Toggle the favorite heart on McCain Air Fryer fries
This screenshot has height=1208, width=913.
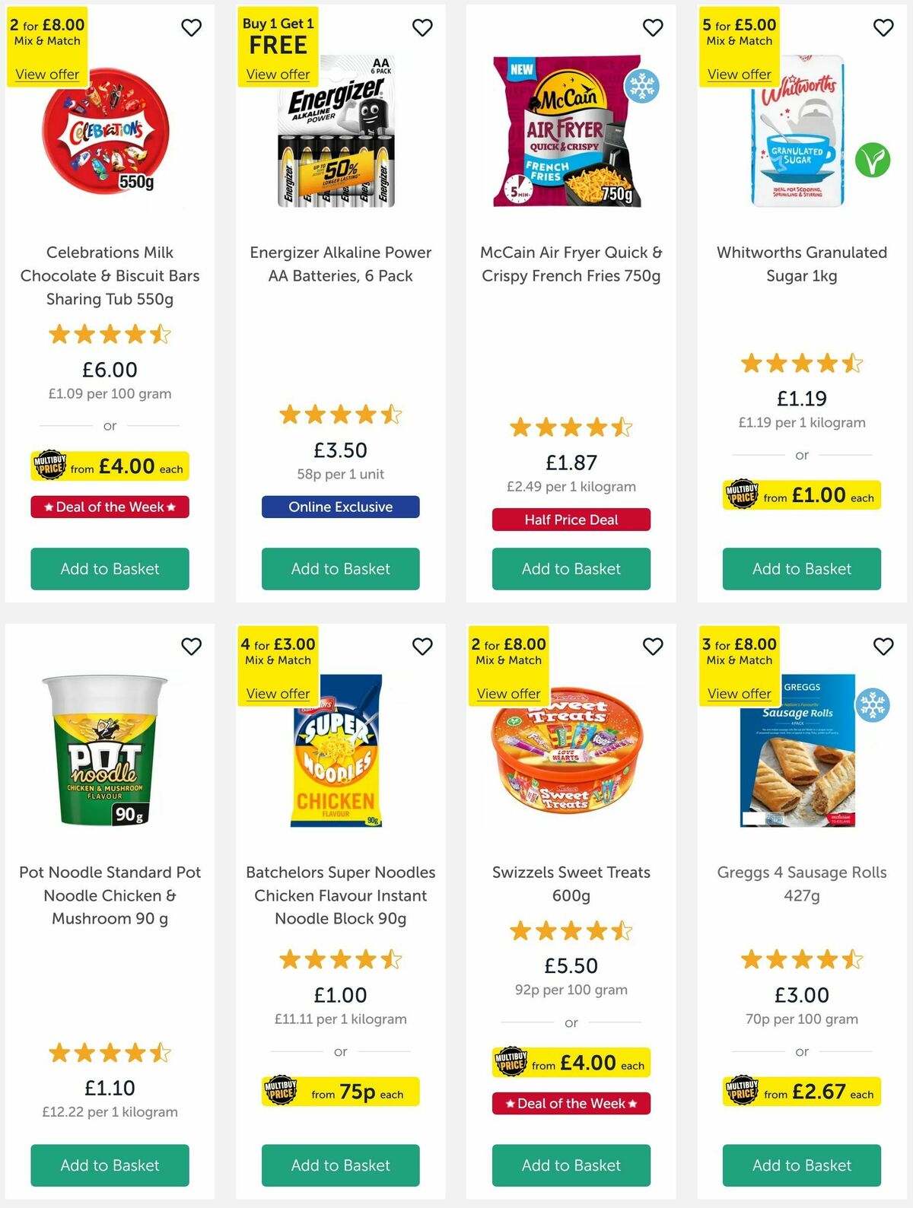tap(653, 27)
